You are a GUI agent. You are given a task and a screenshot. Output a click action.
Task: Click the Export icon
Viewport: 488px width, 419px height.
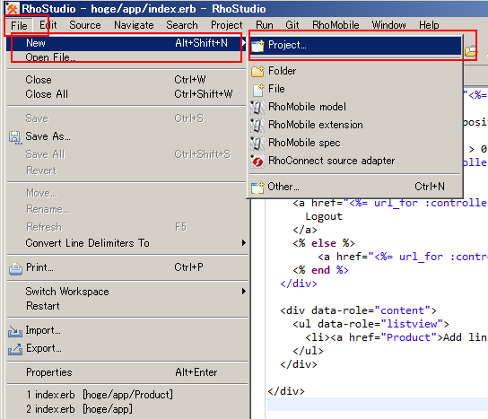15,349
